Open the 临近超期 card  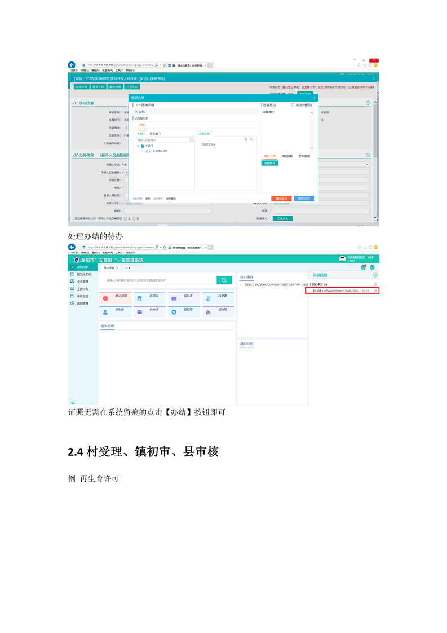tap(116, 298)
